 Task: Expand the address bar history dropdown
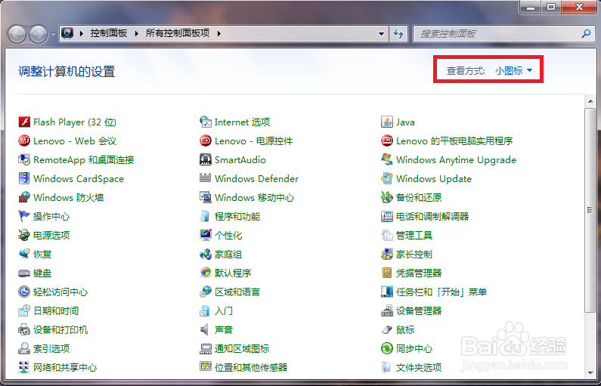[381, 34]
